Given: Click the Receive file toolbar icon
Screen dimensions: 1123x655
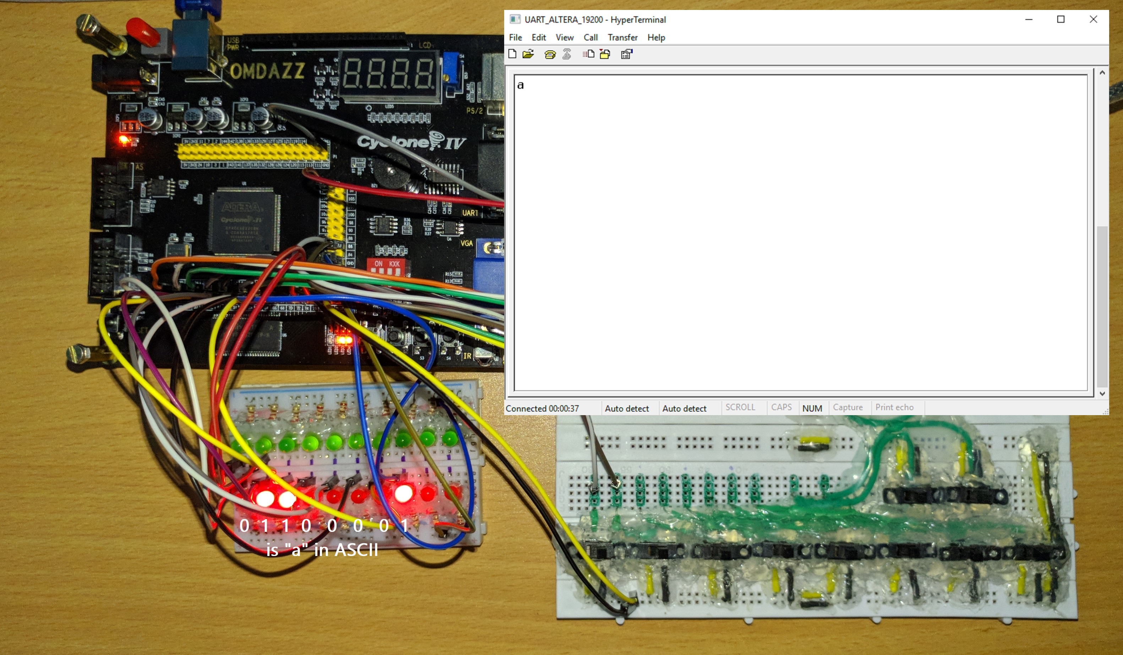Looking at the screenshot, I should click(605, 54).
